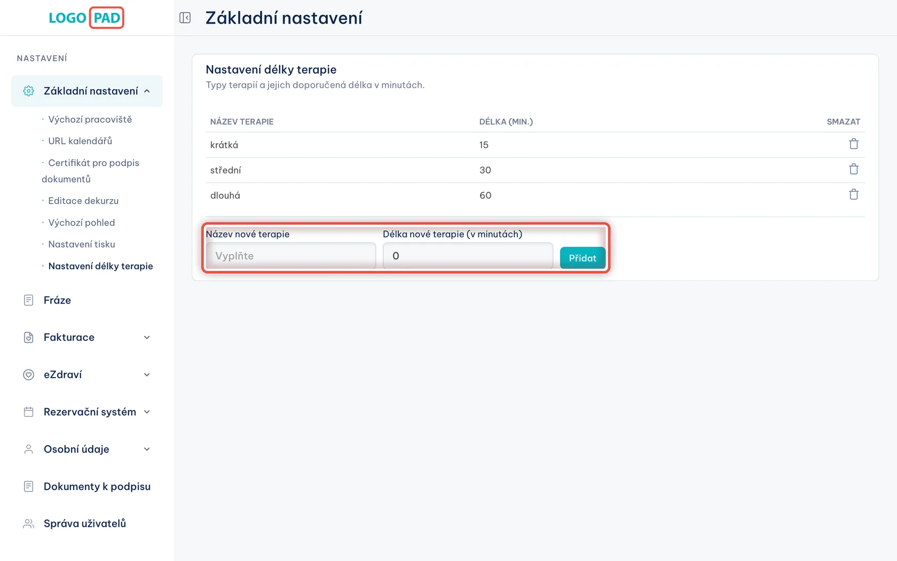The image size is (897, 561).
Task: Click the eZdraví heart icon
Action: [x=29, y=375]
